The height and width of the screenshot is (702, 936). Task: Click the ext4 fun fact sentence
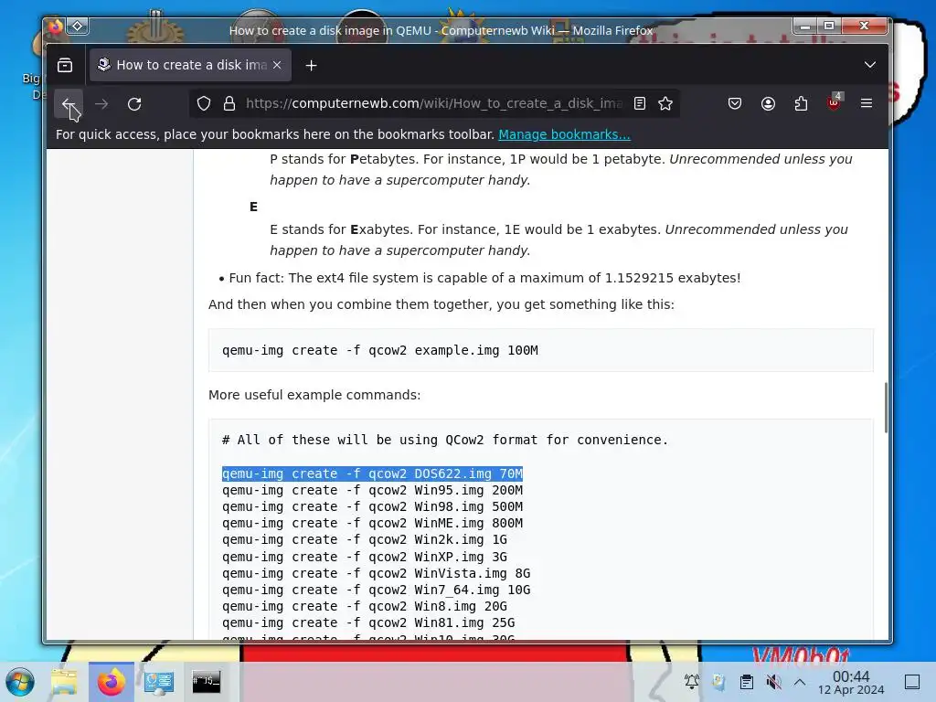click(484, 278)
